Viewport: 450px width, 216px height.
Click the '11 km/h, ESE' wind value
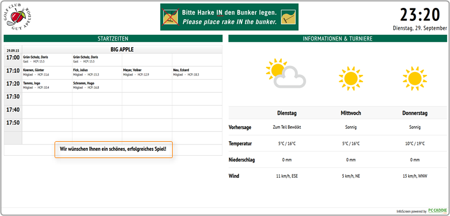pos(287,177)
